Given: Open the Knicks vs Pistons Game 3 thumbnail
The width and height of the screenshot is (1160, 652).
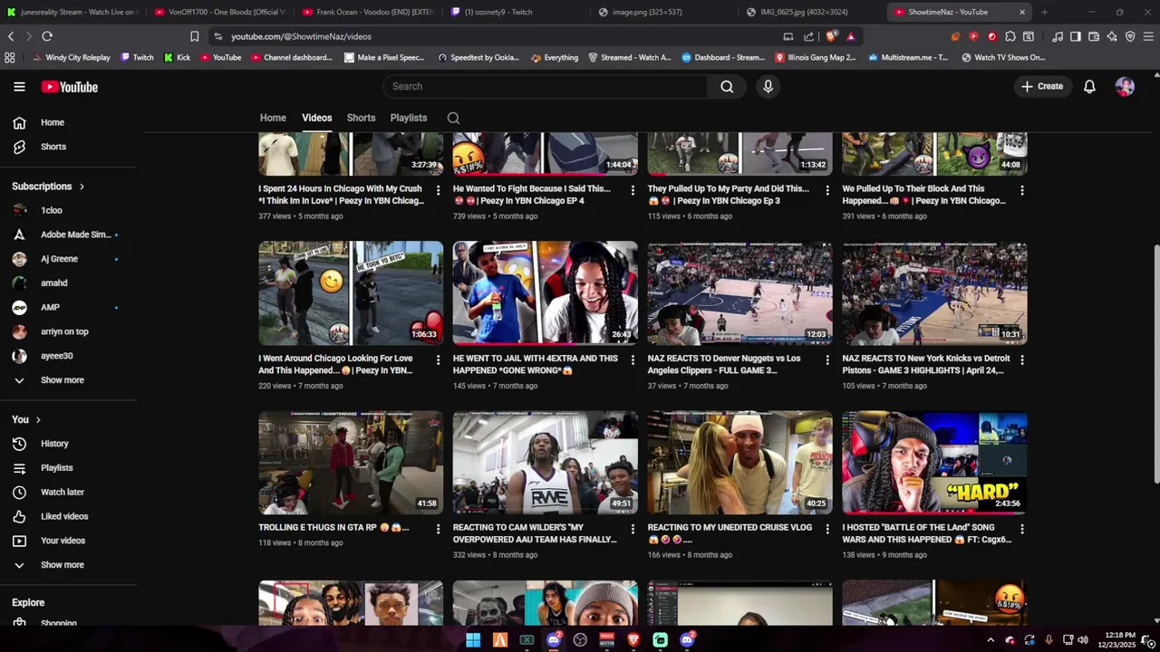Looking at the screenshot, I should point(934,293).
